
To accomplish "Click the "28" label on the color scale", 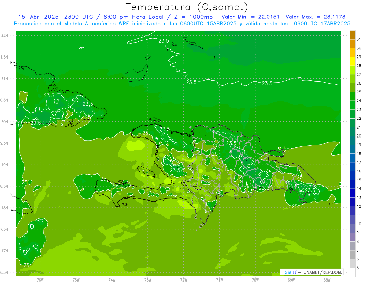I will (x=359, y=66).
